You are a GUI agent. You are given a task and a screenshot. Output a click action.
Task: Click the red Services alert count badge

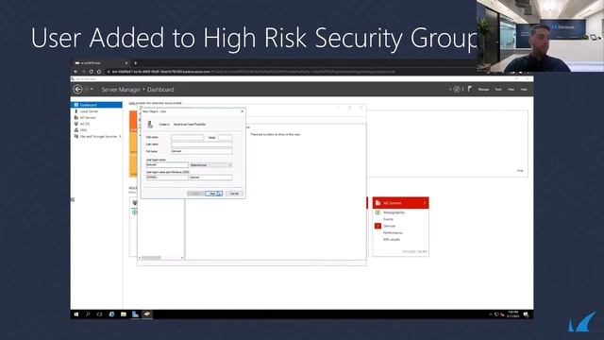(x=377, y=226)
